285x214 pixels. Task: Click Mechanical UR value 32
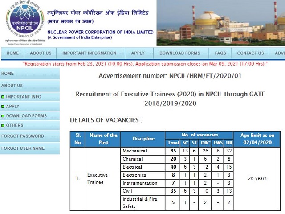point(229,151)
